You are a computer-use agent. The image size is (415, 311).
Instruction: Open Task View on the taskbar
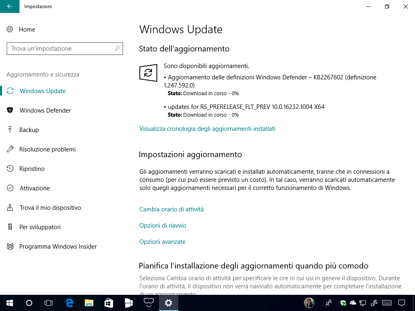click(49, 303)
